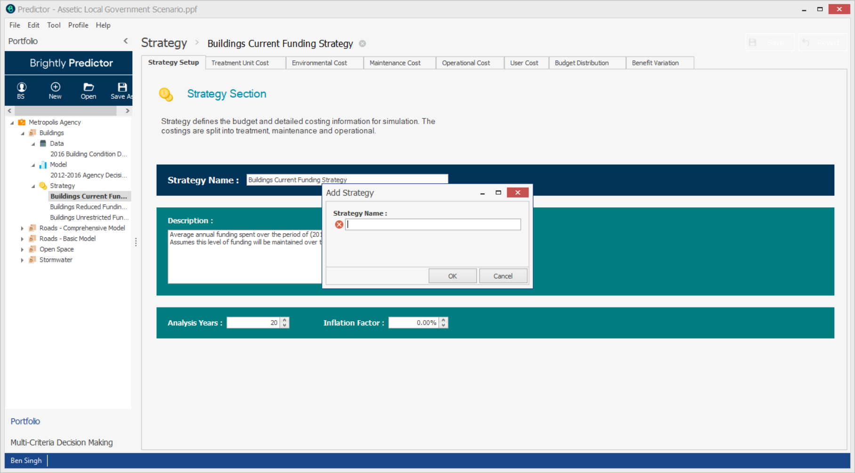Expand the Roads - Comprehensive Model node
The height and width of the screenshot is (473, 855).
click(22, 229)
